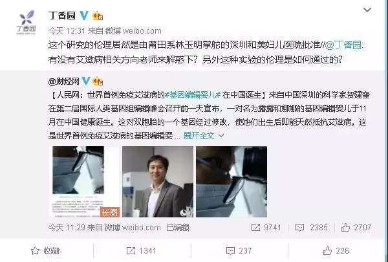Repost the original with 9741 reposts
This screenshot has height=262, width=388.
click(x=266, y=227)
